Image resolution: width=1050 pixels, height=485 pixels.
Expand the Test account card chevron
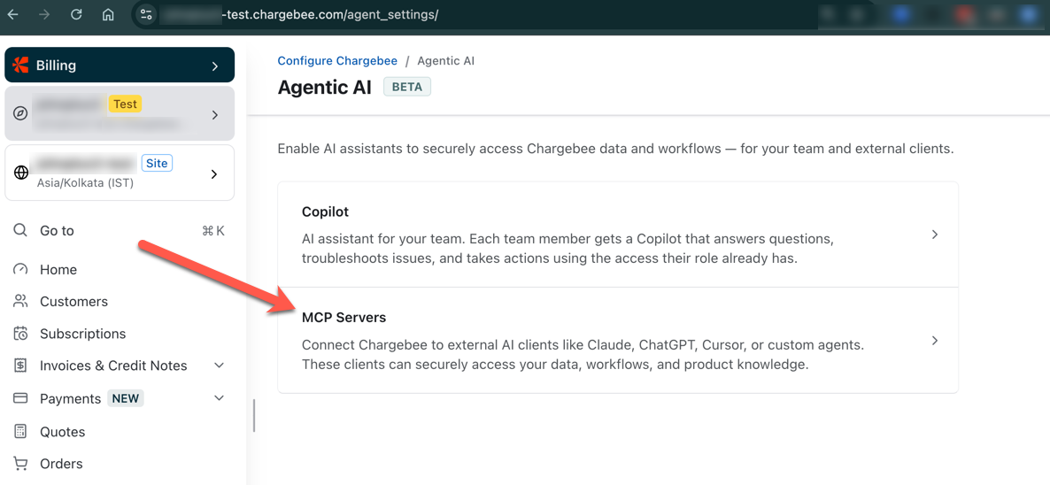215,114
